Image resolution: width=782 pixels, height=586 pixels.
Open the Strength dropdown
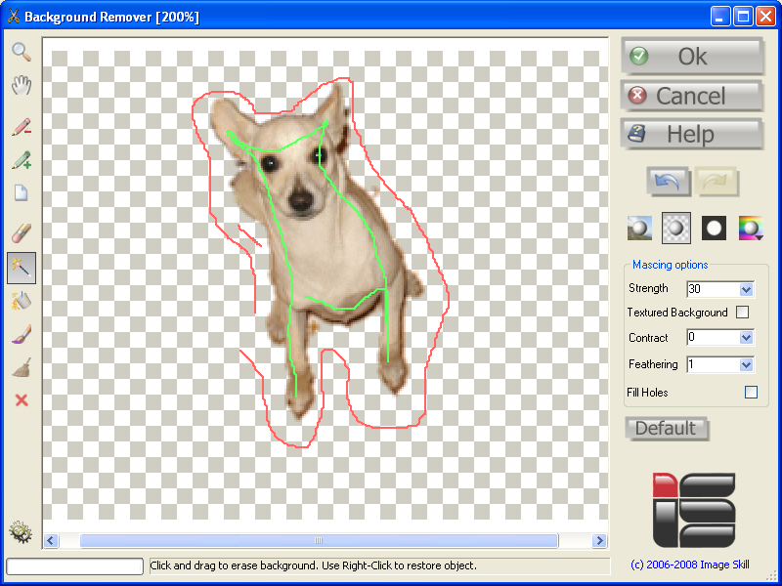(746, 289)
